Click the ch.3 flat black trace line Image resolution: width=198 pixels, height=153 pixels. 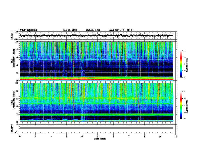[x=96, y=128]
